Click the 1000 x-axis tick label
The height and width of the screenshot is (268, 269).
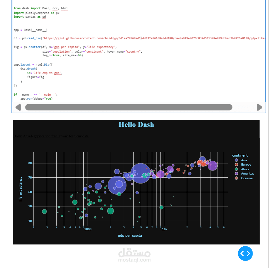point(88,229)
